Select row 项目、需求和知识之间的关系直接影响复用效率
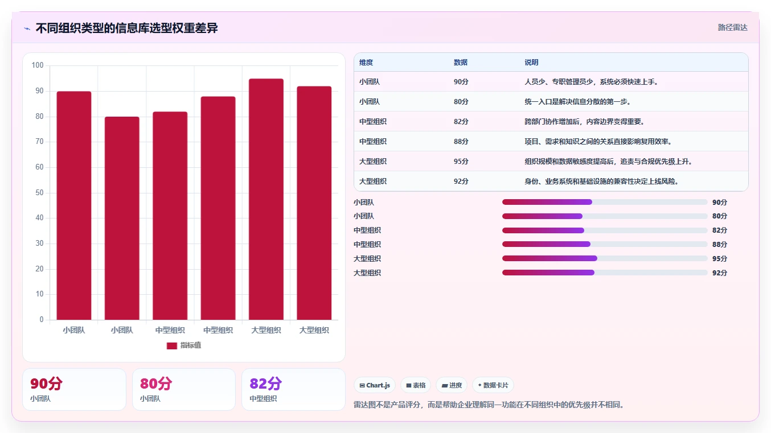 coord(551,142)
